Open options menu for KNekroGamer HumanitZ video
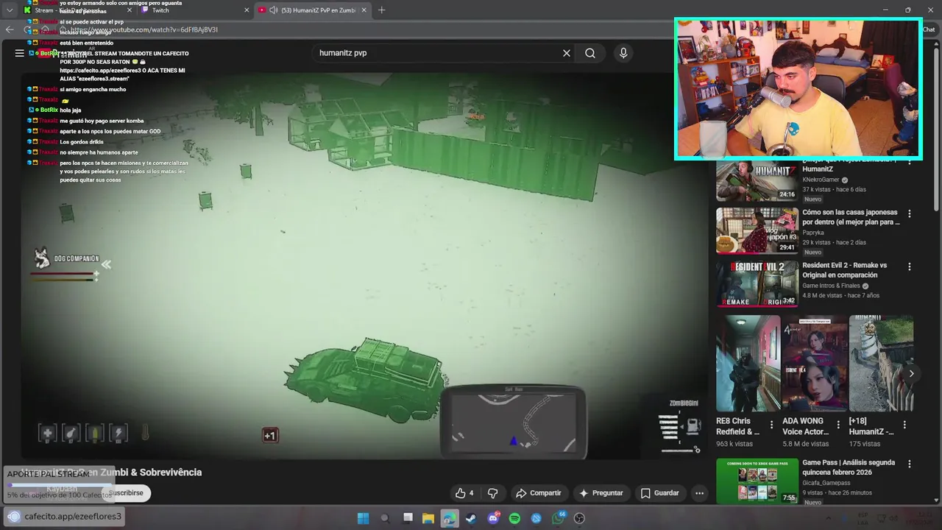Image resolution: width=942 pixels, height=530 pixels. pyautogui.click(x=909, y=161)
